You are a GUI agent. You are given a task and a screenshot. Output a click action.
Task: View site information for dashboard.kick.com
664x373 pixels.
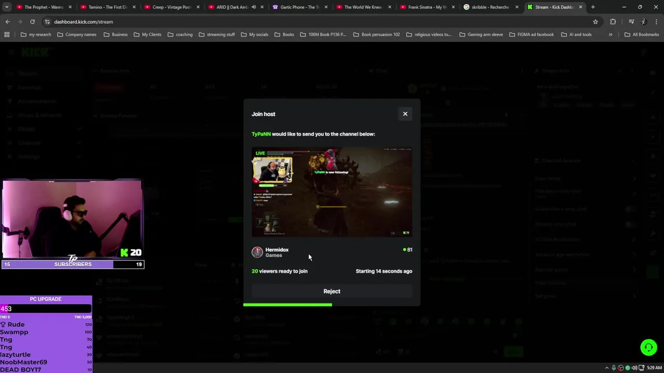tap(47, 22)
